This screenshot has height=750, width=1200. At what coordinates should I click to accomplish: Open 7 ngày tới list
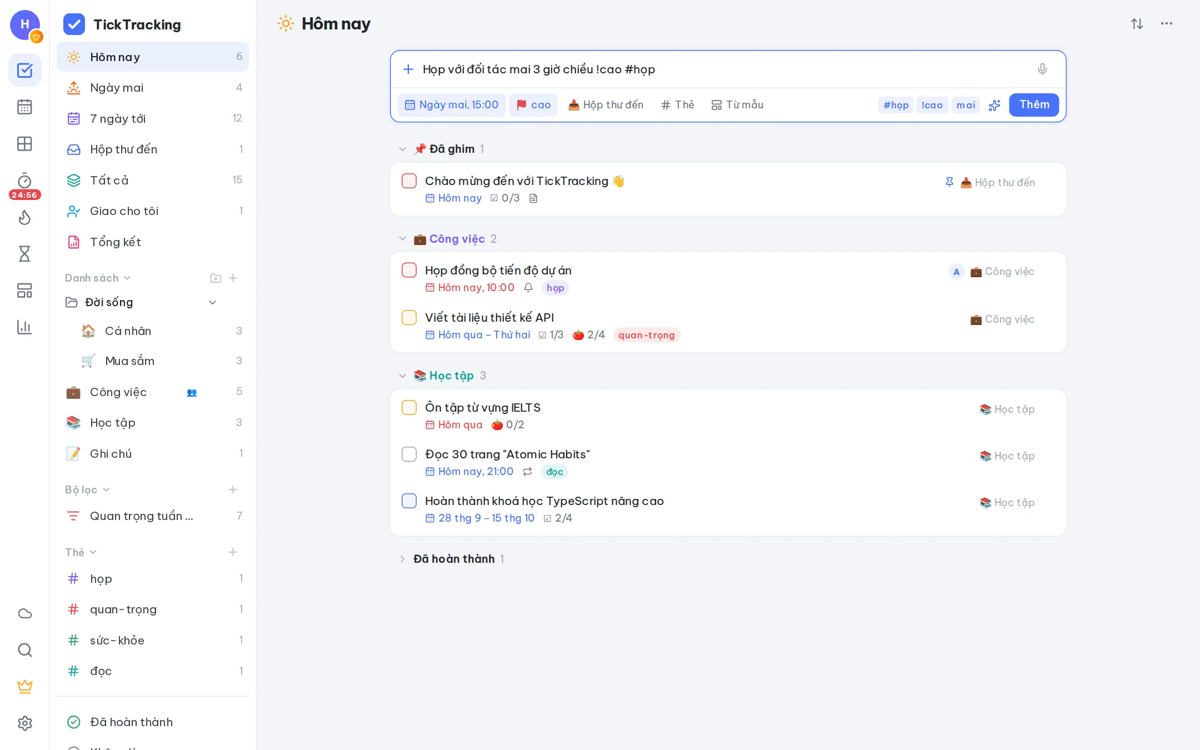click(153, 118)
